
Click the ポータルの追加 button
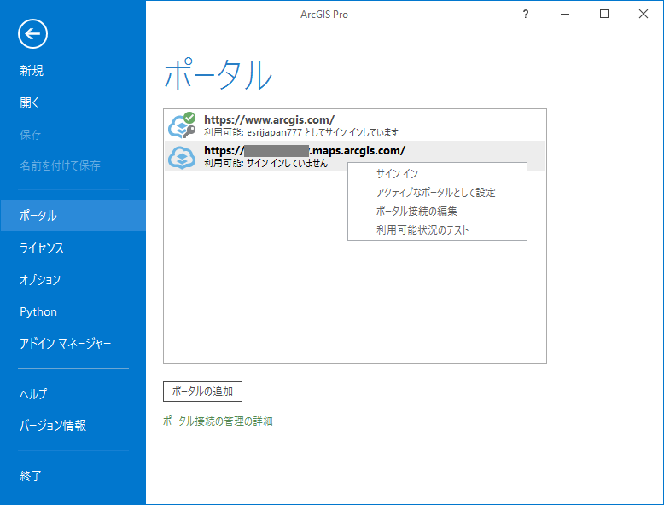pos(202,392)
